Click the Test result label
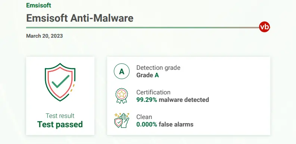The width and height of the screenshot is (296, 144). (x=60, y=116)
